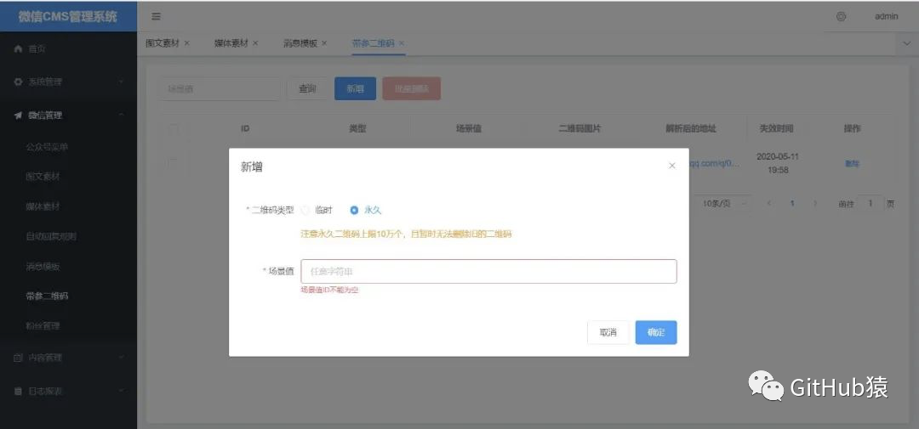Confirm with the 确定 button

tap(656, 332)
